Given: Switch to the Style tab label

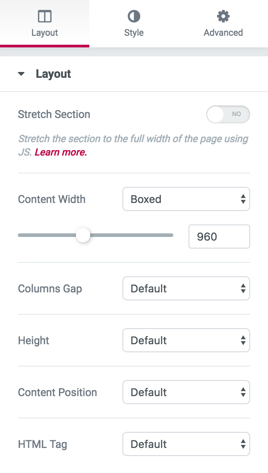Looking at the screenshot, I should click(x=134, y=33).
